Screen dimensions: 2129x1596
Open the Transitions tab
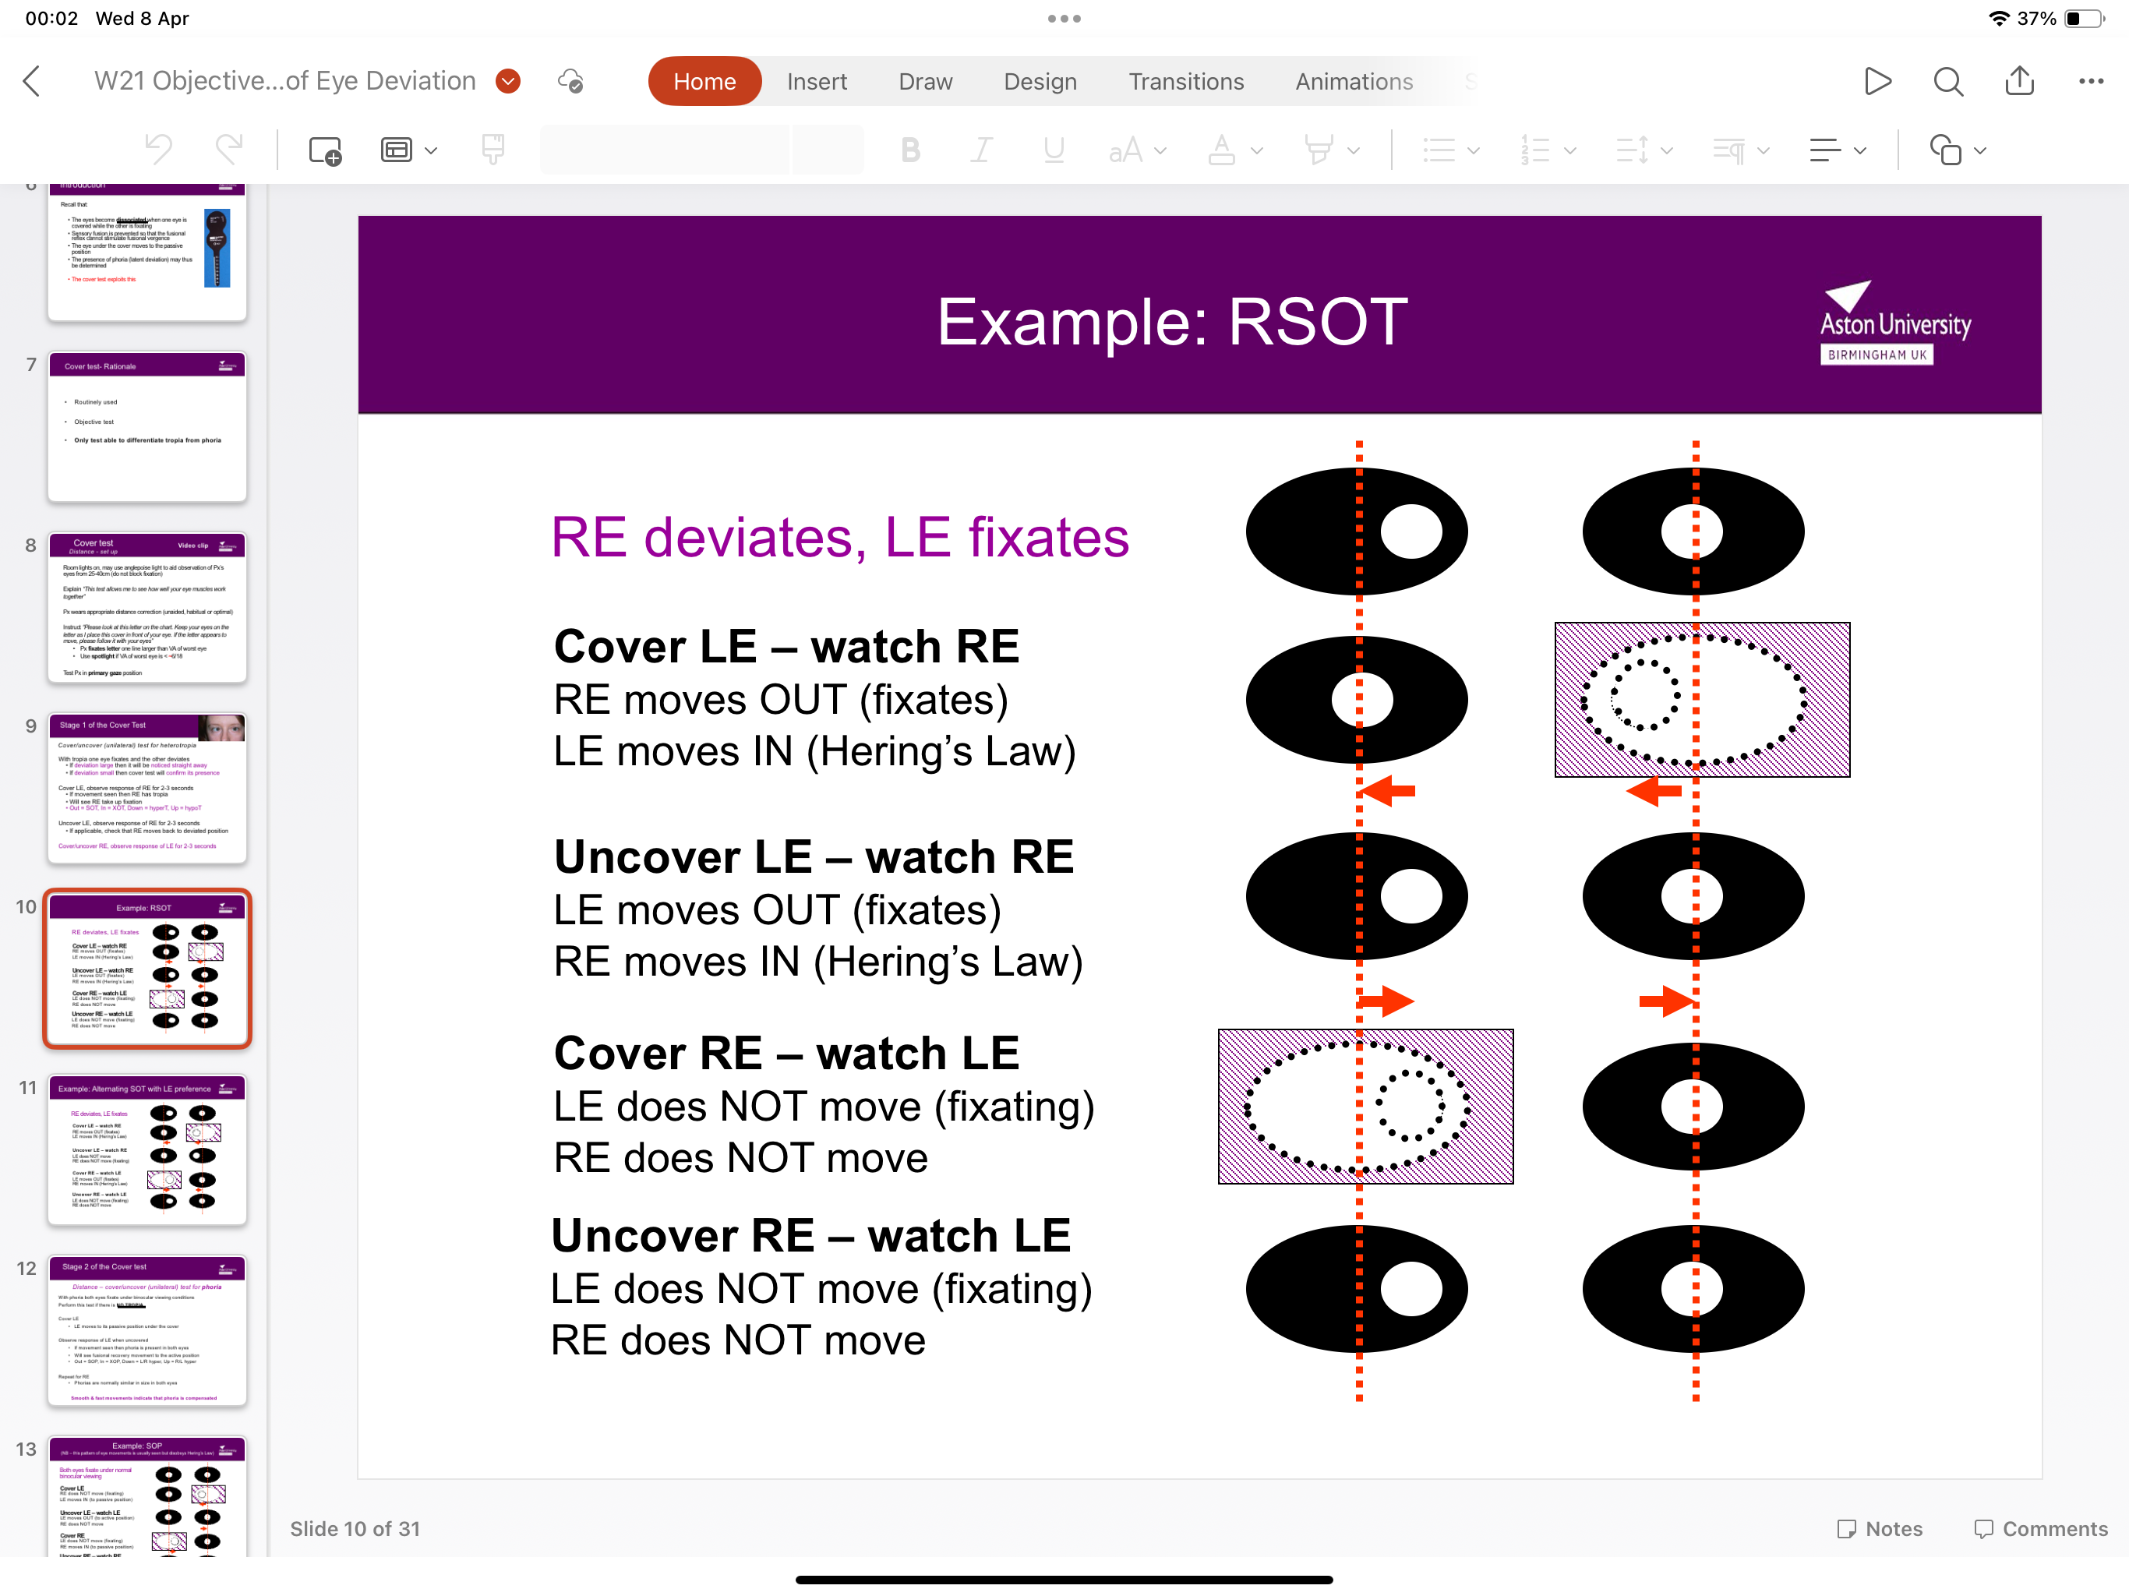point(1186,82)
